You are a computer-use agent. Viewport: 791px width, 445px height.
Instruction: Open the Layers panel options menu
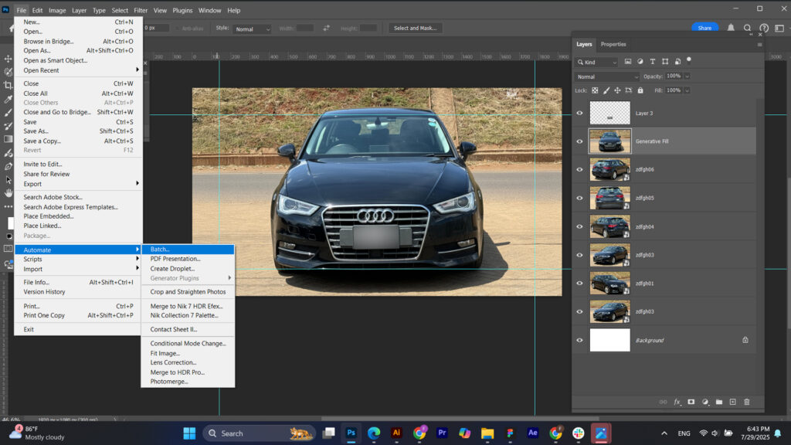[759, 44]
